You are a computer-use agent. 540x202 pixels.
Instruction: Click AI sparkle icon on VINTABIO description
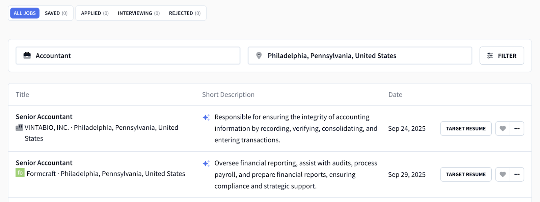click(x=206, y=118)
